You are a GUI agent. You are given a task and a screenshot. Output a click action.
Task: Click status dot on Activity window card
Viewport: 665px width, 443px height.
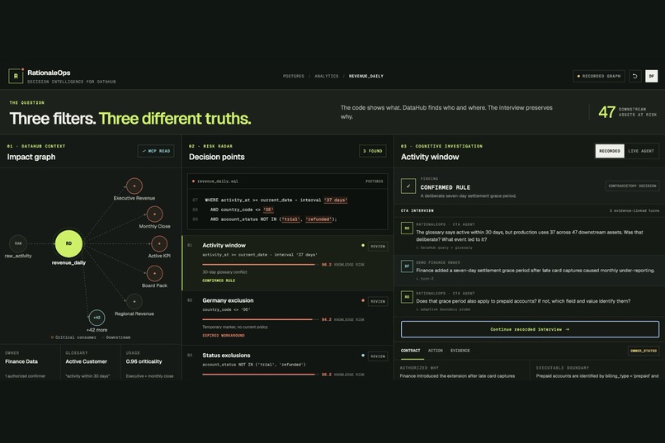(x=362, y=246)
